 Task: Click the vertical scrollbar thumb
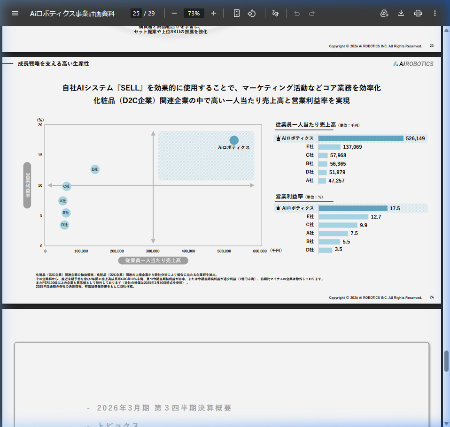pos(446,361)
